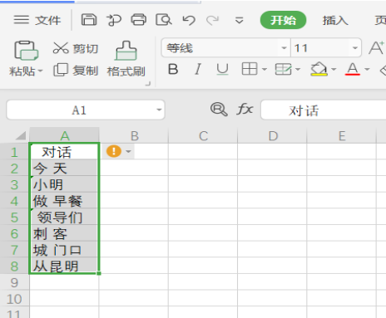Switch to the 插入 tab
This screenshot has height=318, width=386.
tap(335, 20)
